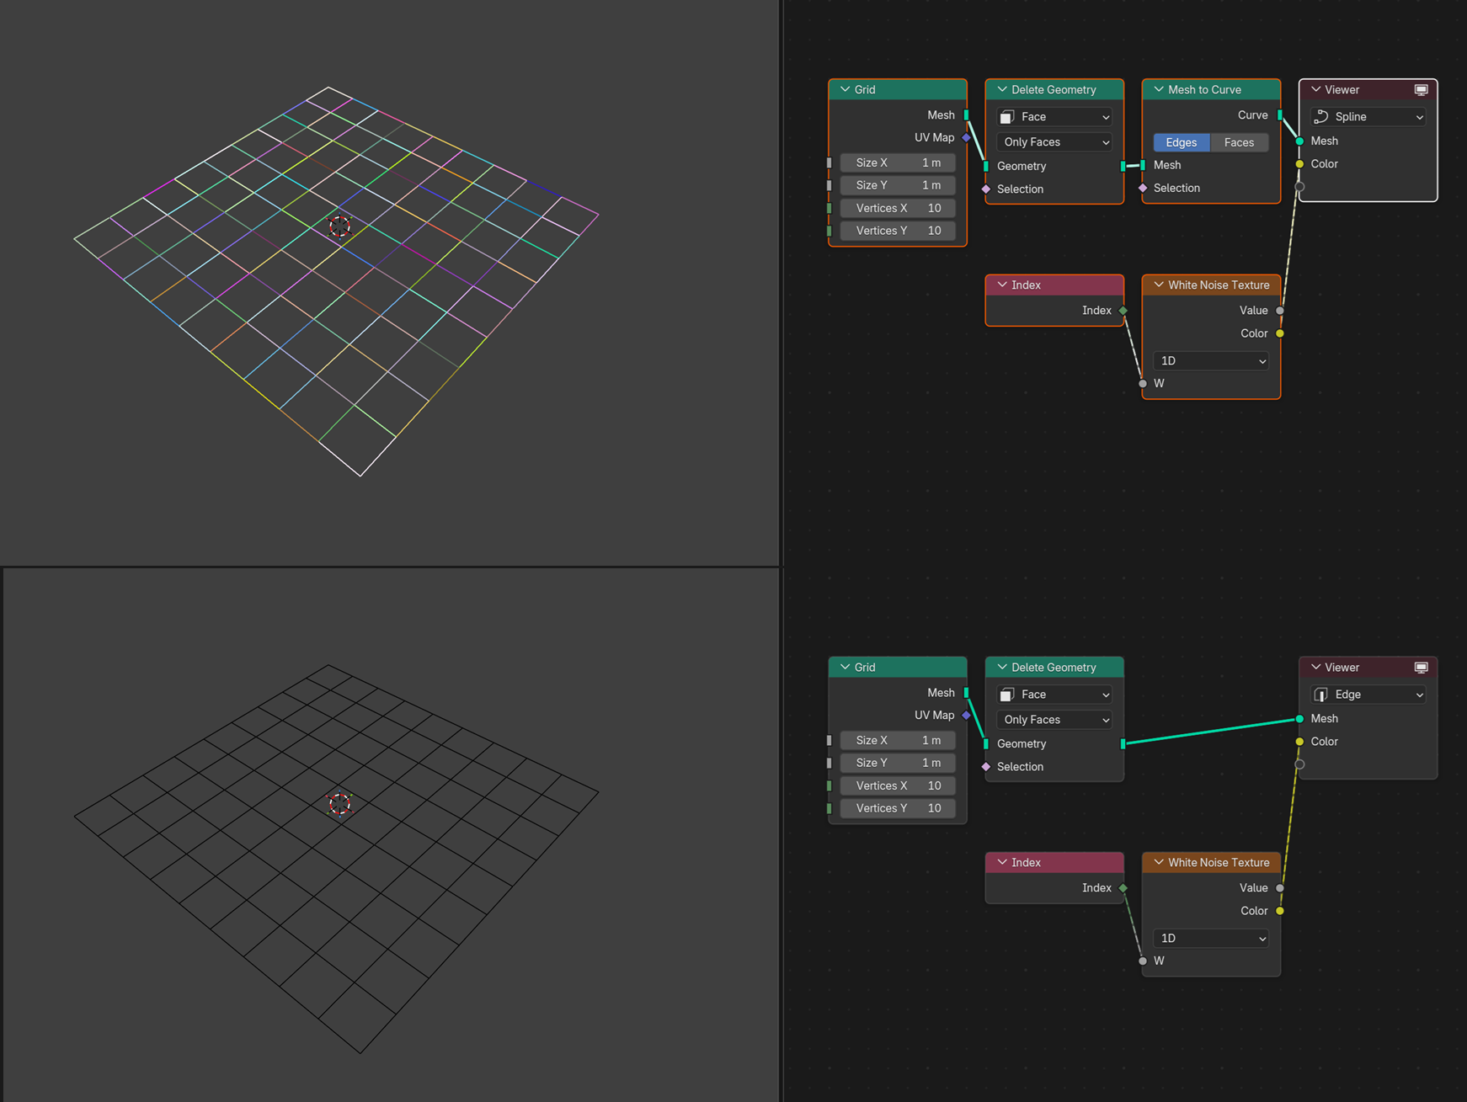Open Only Faces dropdown in top Delete Geometry
This screenshot has width=1467, height=1102.
pyautogui.click(x=1054, y=142)
